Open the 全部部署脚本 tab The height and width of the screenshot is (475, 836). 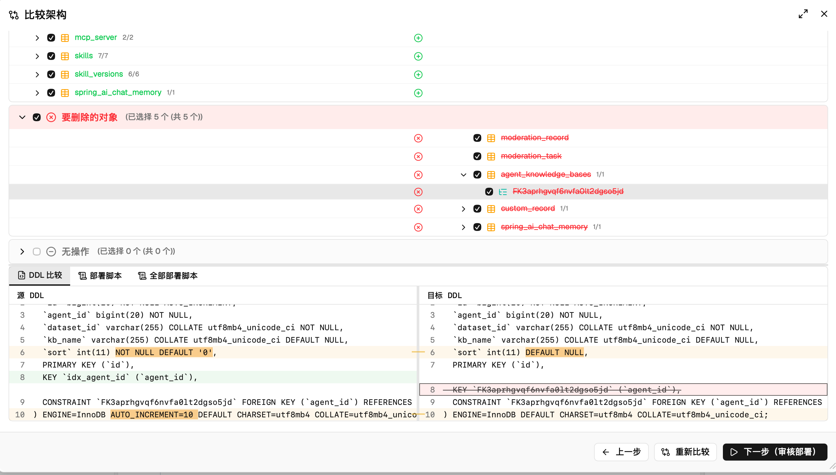(168, 276)
